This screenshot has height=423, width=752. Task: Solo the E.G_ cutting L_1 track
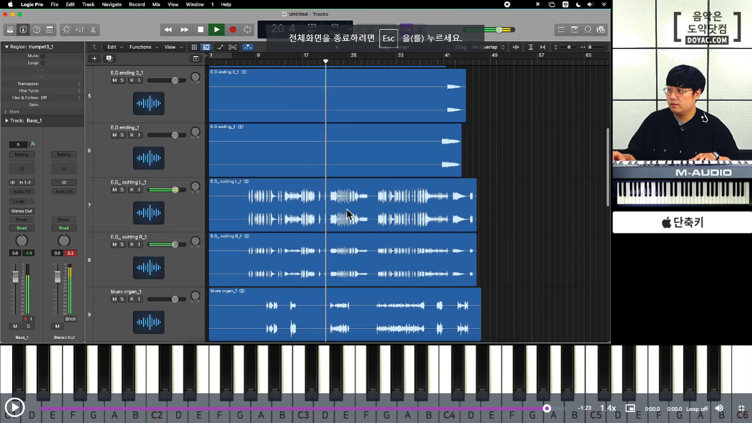coord(122,189)
